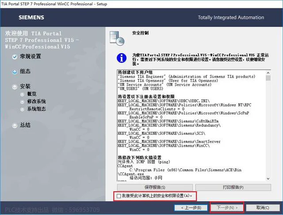The width and height of the screenshot is (283, 215).
Task: Click the 将修改下列防火墙设置 heading
Action: (140, 158)
